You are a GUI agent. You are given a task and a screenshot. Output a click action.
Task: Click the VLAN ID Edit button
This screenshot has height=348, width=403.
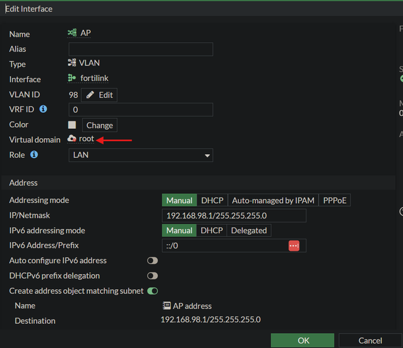point(99,95)
